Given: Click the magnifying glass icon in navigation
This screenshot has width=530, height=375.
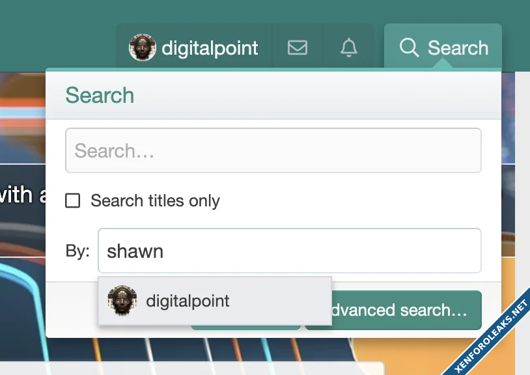Looking at the screenshot, I should coord(409,48).
